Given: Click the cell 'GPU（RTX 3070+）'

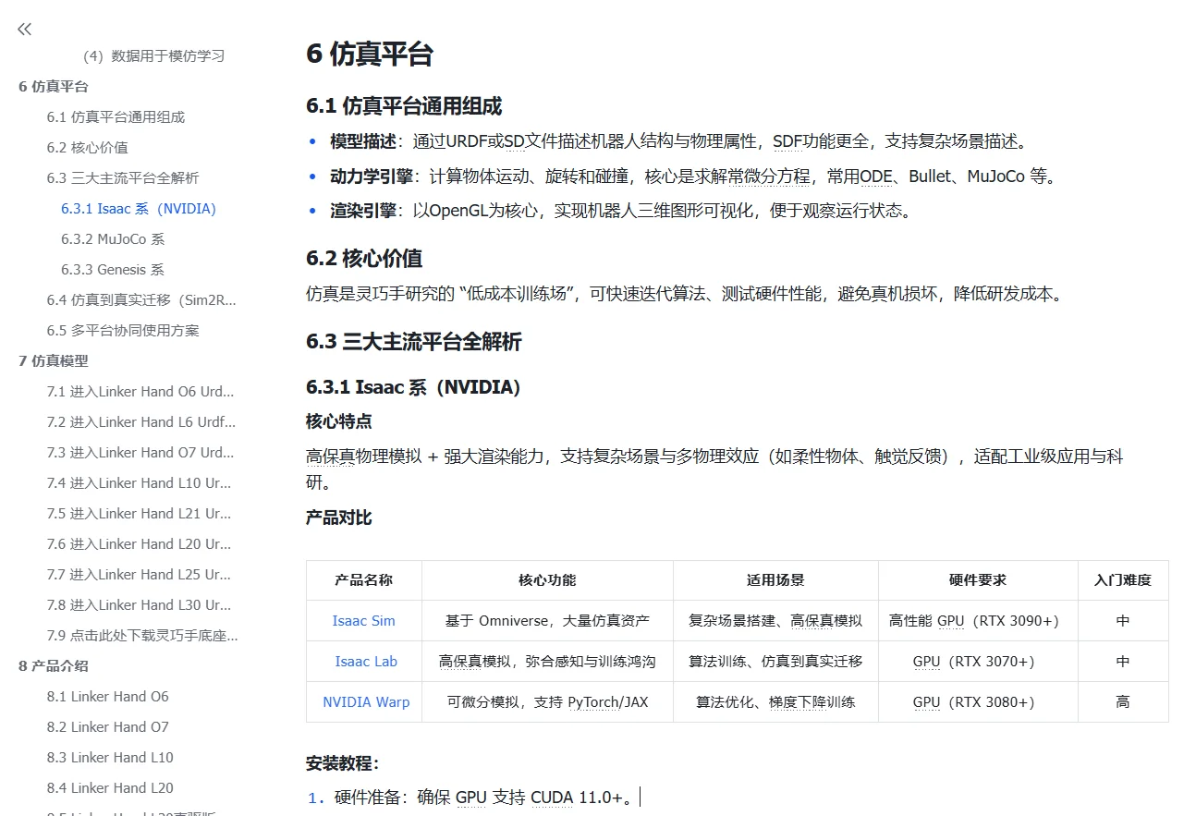Looking at the screenshot, I should point(978,662).
